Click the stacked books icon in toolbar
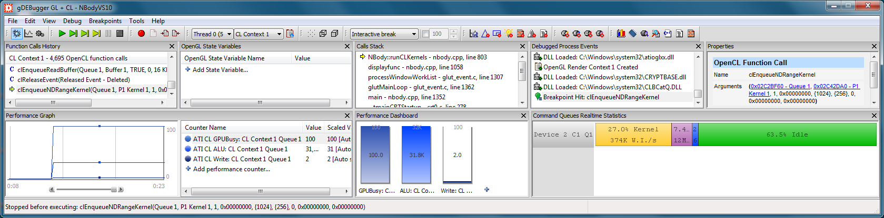 621,34
